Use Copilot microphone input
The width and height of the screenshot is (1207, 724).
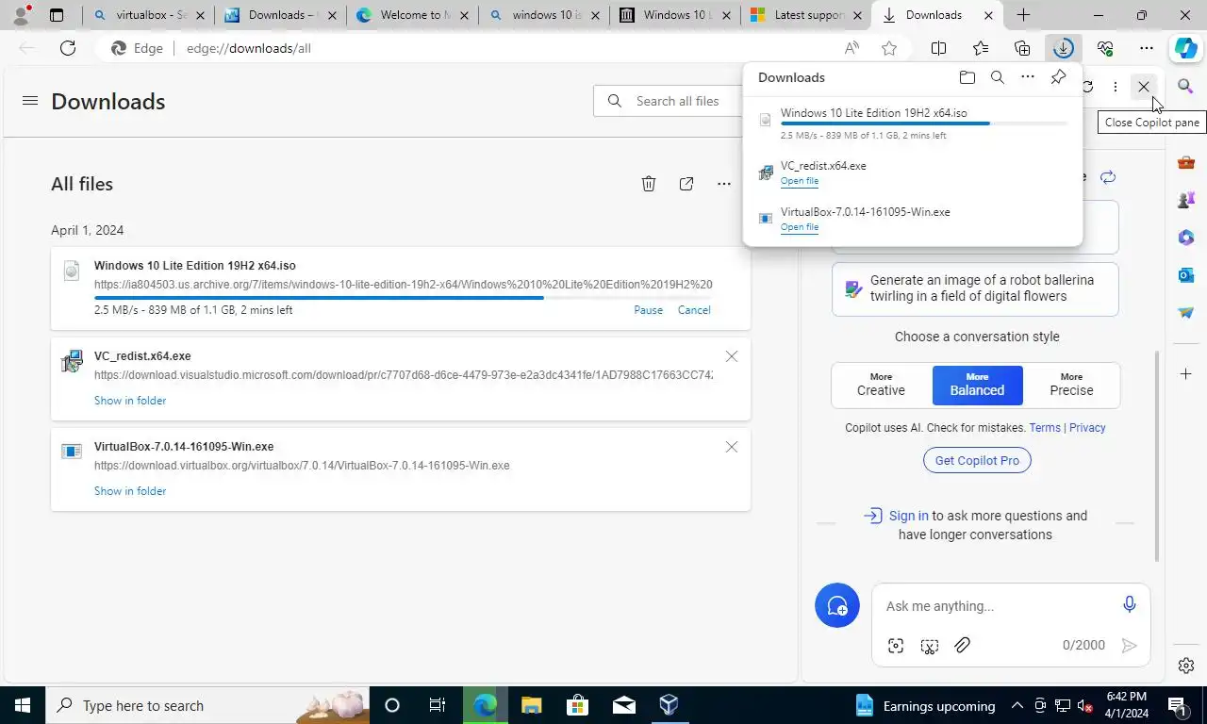(1130, 605)
